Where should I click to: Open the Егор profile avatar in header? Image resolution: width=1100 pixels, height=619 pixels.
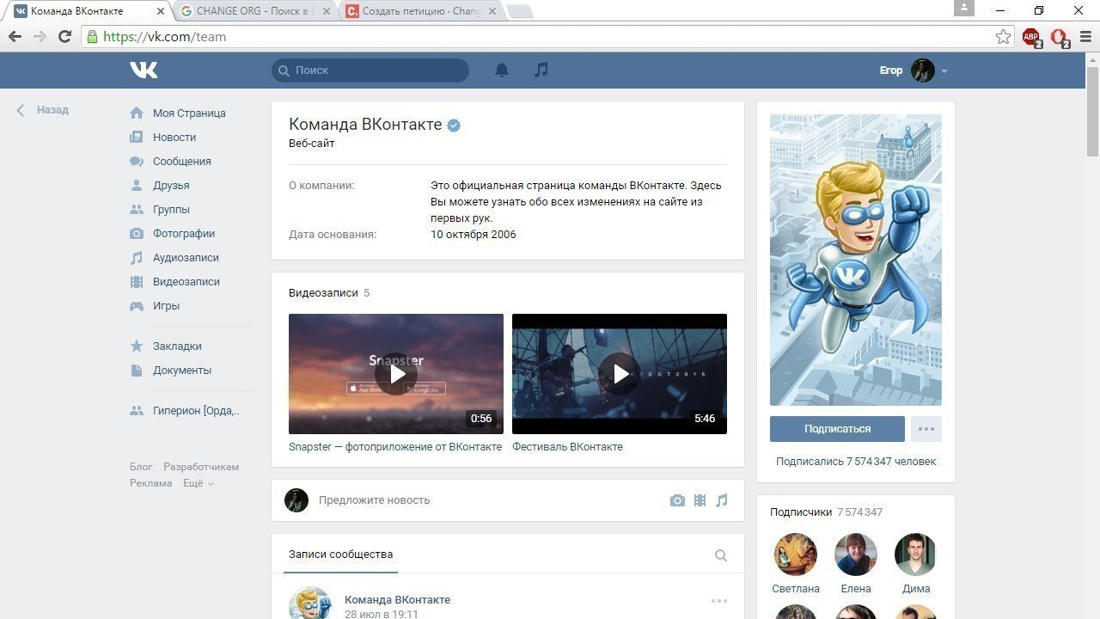tap(923, 70)
